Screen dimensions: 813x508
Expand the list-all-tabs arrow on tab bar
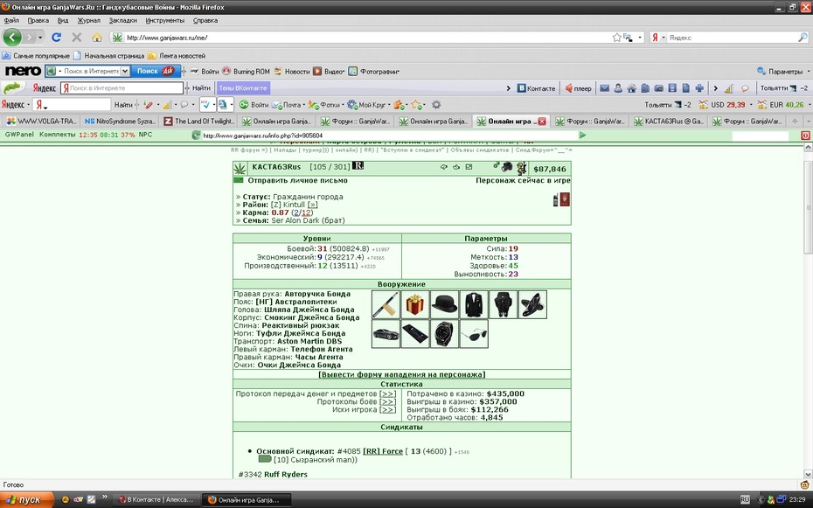[x=808, y=121]
